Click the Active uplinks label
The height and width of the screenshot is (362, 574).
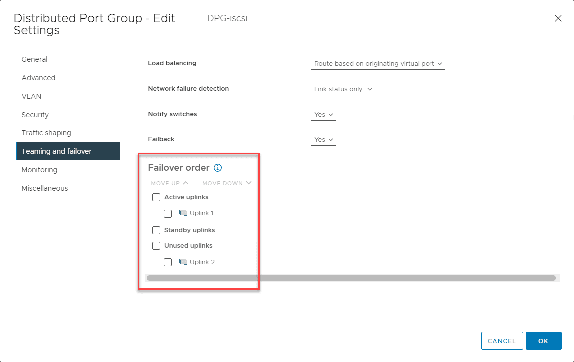[x=186, y=197]
